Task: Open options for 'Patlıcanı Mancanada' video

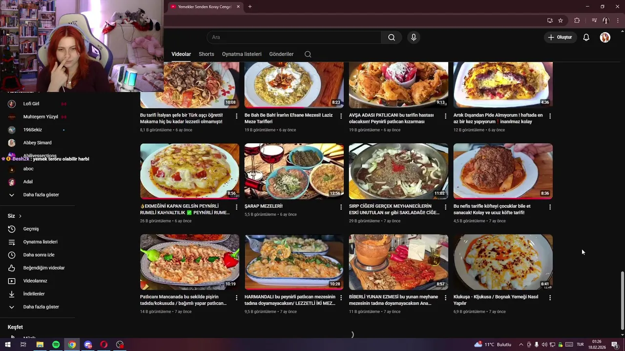Action: pyautogui.click(x=236, y=297)
